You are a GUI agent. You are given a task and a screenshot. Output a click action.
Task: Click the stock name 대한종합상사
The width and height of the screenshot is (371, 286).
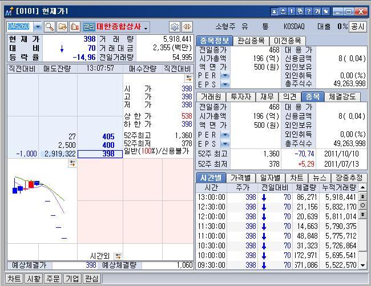point(119,26)
